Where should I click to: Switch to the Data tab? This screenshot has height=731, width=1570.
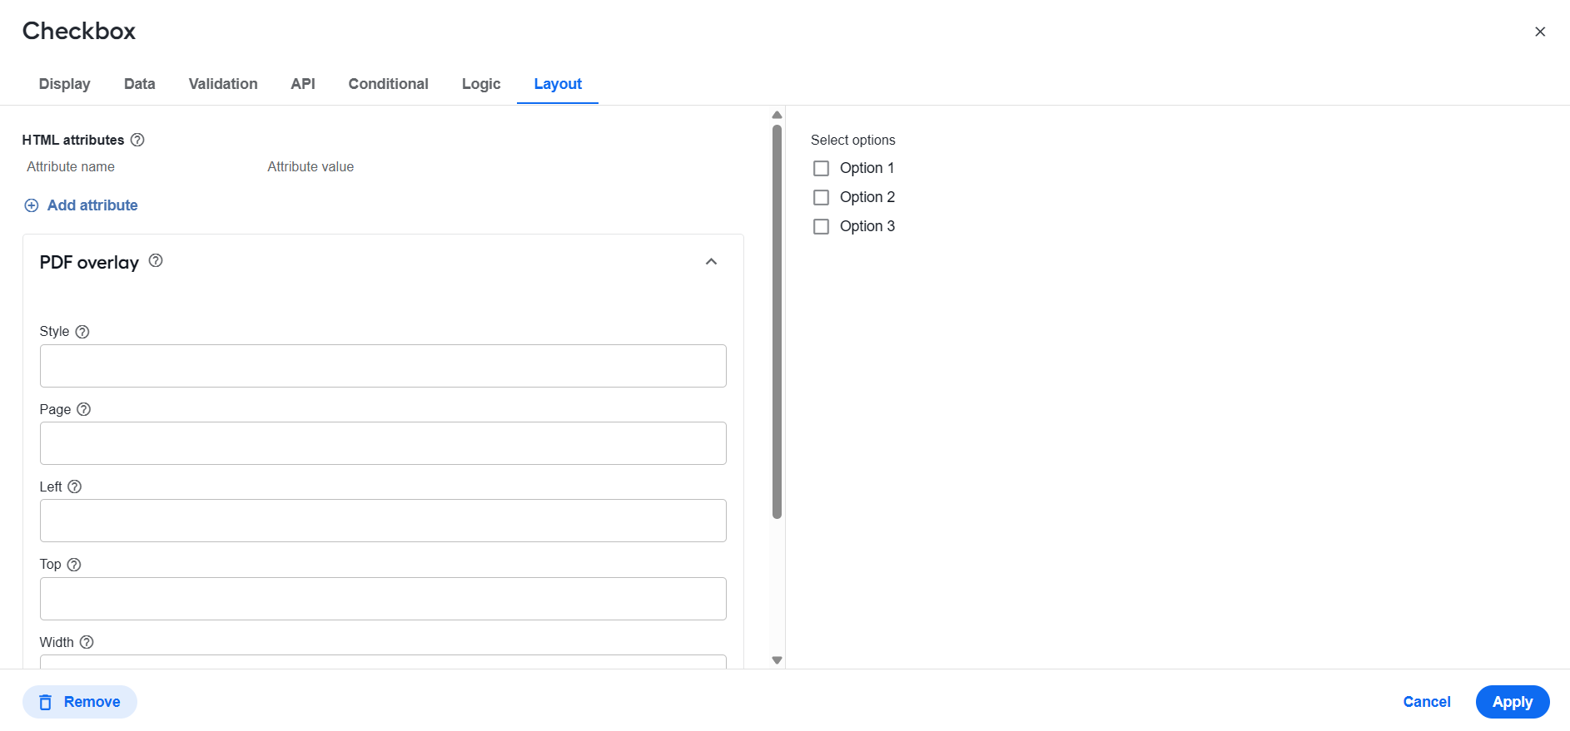pyautogui.click(x=140, y=84)
